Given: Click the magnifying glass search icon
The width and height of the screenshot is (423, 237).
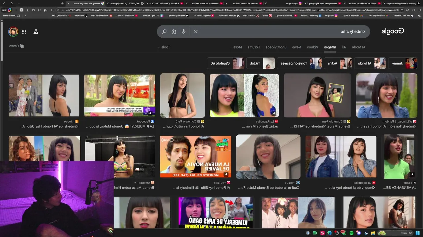Looking at the screenshot, I should [x=164, y=32].
